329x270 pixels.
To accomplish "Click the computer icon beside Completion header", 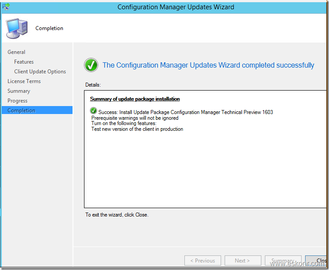I will [x=16, y=28].
